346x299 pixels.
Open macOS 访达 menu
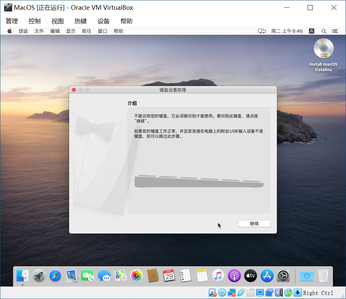click(x=23, y=31)
